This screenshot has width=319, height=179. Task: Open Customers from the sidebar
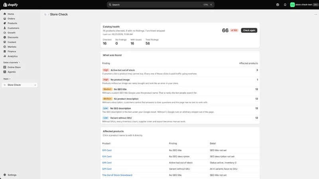[x=14, y=28]
